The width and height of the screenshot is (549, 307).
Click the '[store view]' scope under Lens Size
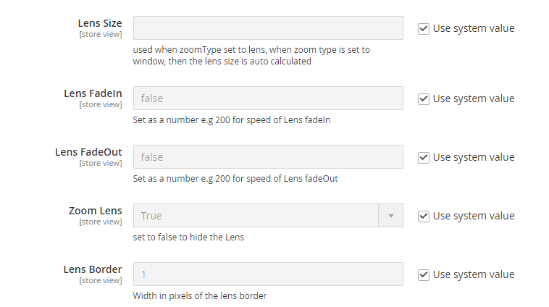pyautogui.click(x=101, y=34)
